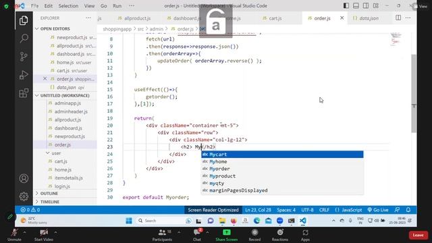Screen dimensions: 432x243
Task: Open the Explorer view in activity bar
Action: pos(24,21)
